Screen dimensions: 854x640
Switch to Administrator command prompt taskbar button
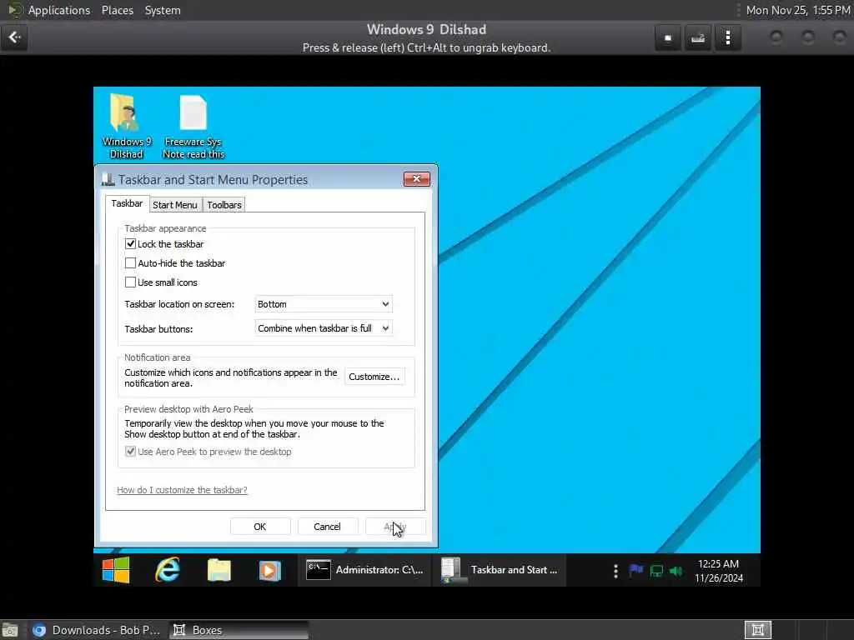tap(365, 570)
